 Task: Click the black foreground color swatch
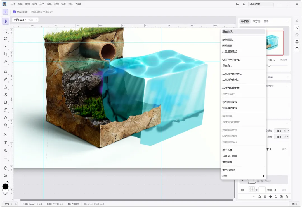point(5,186)
